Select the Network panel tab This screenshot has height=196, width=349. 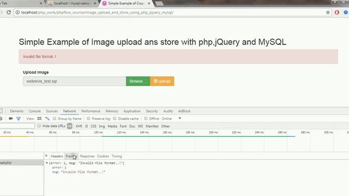[69, 111]
